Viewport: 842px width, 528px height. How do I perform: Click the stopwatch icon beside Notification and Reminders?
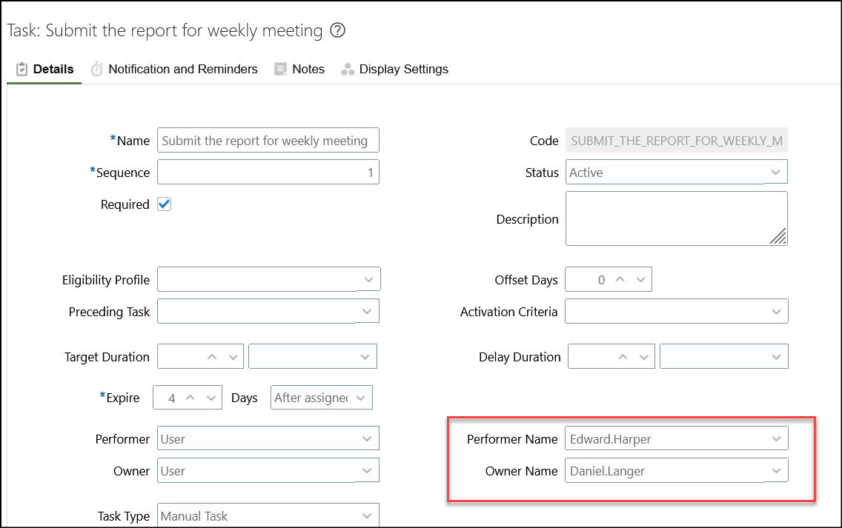(x=96, y=68)
